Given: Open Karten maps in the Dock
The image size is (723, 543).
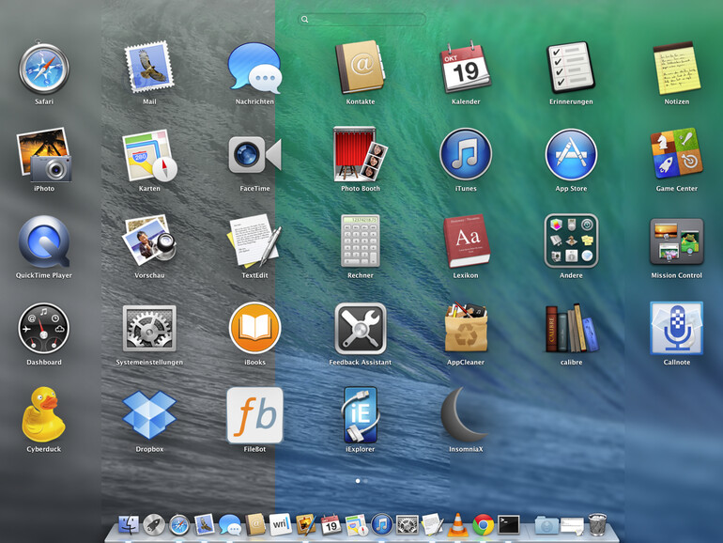Looking at the screenshot, I should [356, 525].
